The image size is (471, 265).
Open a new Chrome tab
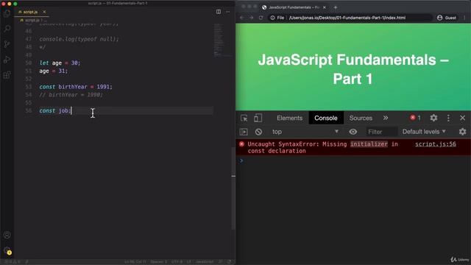click(336, 7)
